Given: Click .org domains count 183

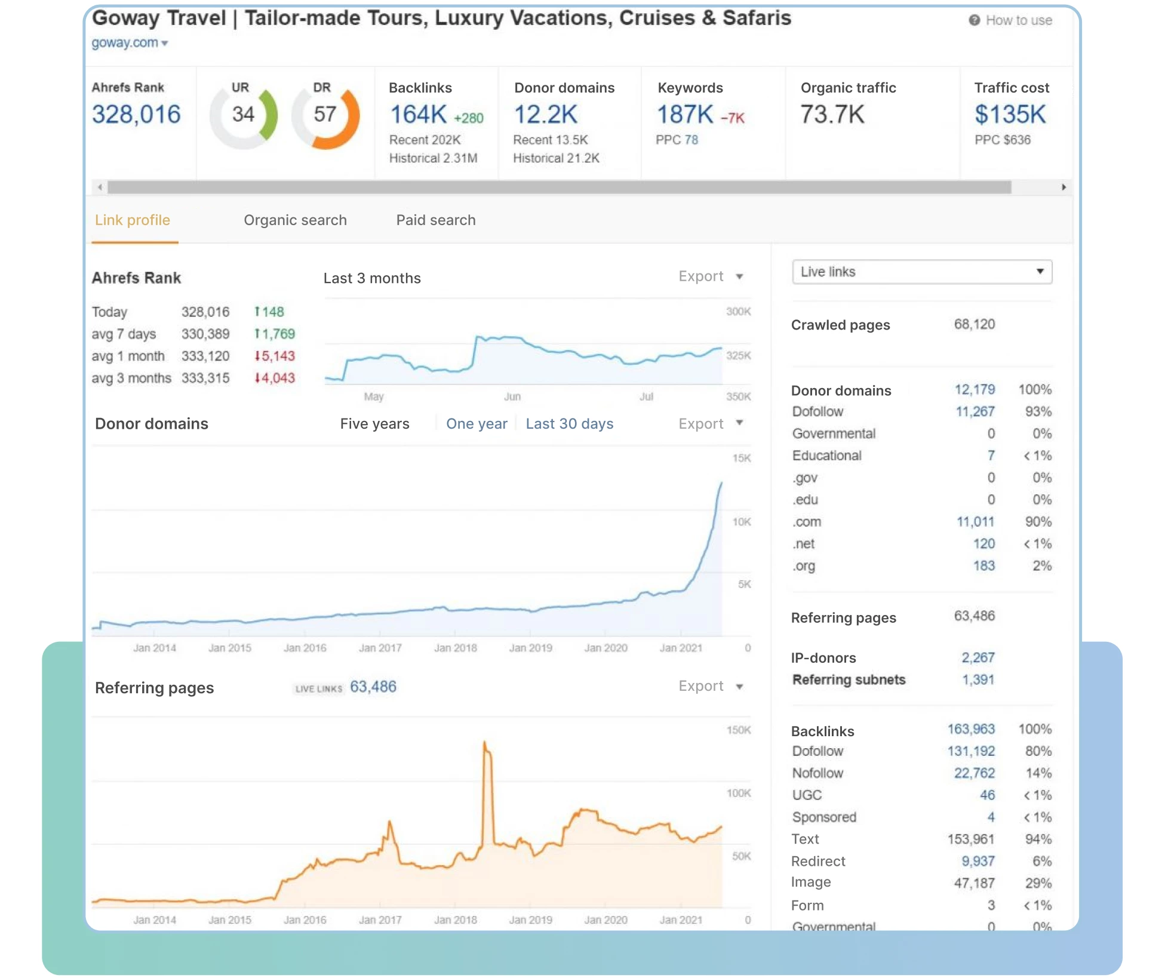Looking at the screenshot, I should click(x=984, y=566).
